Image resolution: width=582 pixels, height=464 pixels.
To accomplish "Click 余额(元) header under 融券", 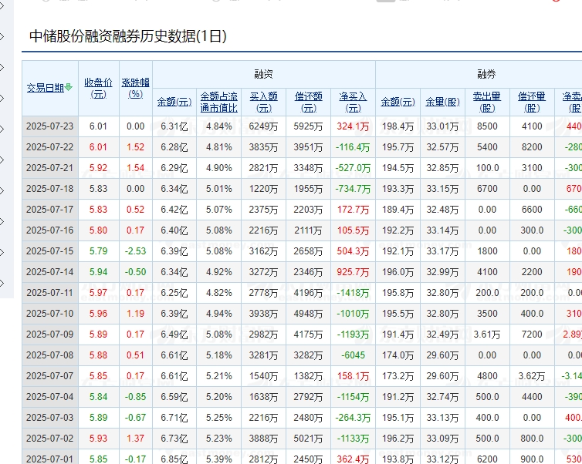I will [398, 102].
